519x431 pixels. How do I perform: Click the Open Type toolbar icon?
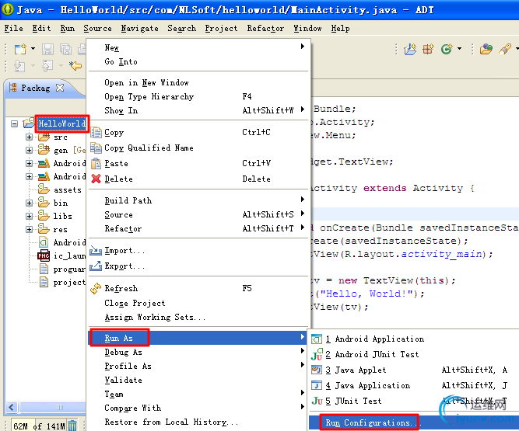[x=486, y=49]
